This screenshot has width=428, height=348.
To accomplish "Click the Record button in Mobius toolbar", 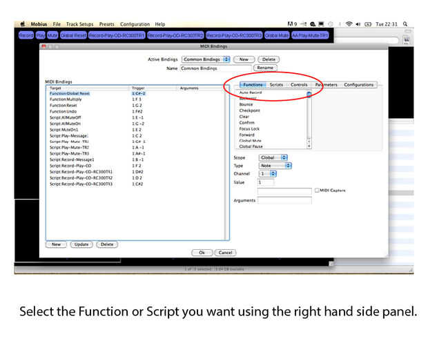I will (26, 35).
